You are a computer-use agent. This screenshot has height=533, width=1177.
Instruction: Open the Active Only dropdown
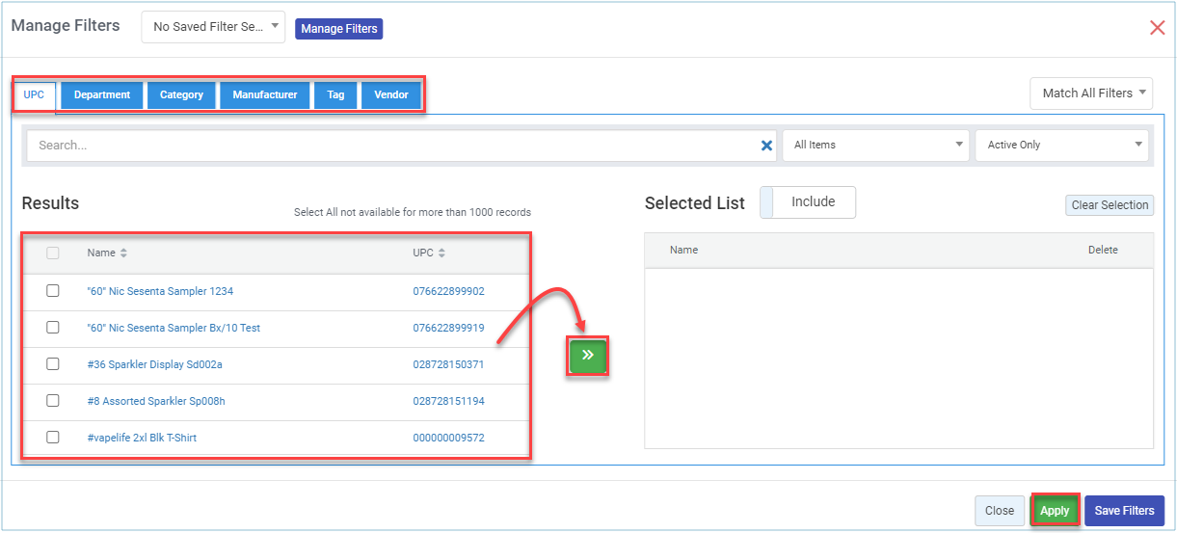1062,146
